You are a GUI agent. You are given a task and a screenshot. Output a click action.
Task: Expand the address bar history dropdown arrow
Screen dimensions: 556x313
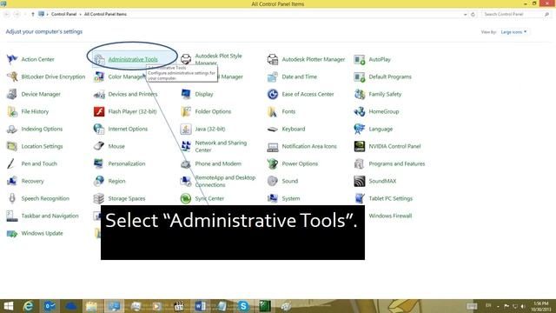point(466,15)
